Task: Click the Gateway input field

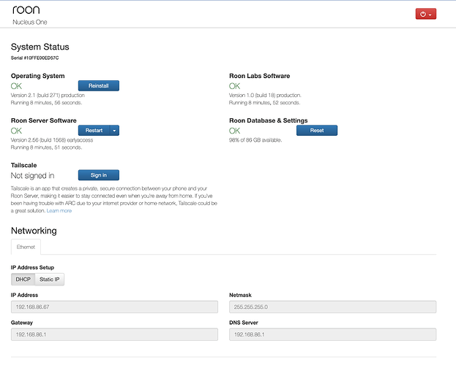Action: 114,334
